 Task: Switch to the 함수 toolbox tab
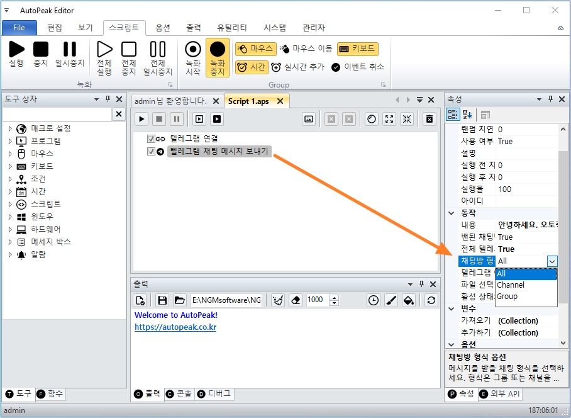coord(51,394)
